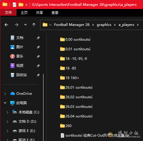Expand the chevron after a_players breadcrumb
Screen dimensions: 143x141
tap(138, 25)
